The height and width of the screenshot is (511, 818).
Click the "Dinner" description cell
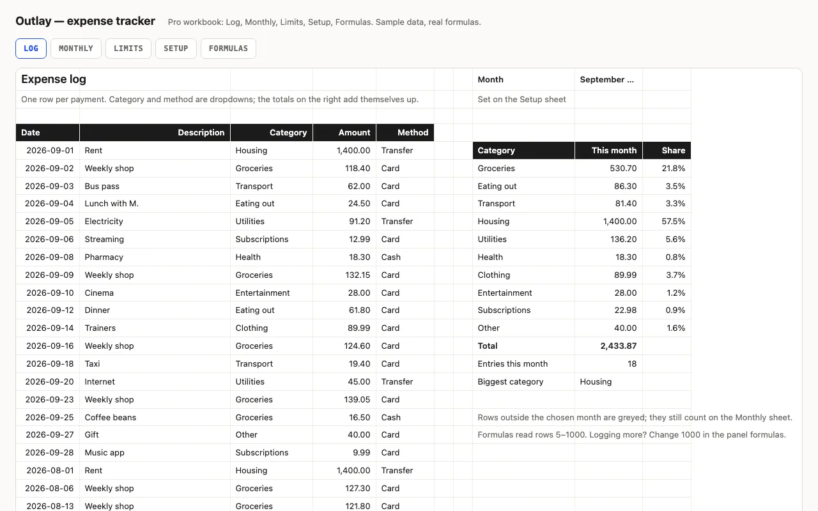(x=155, y=310)
